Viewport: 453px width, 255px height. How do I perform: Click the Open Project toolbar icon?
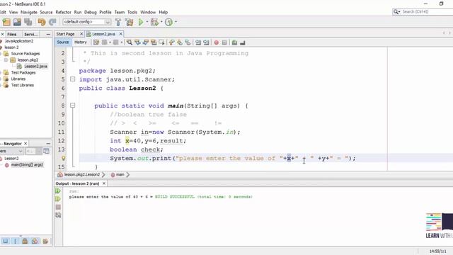point(17,22)
